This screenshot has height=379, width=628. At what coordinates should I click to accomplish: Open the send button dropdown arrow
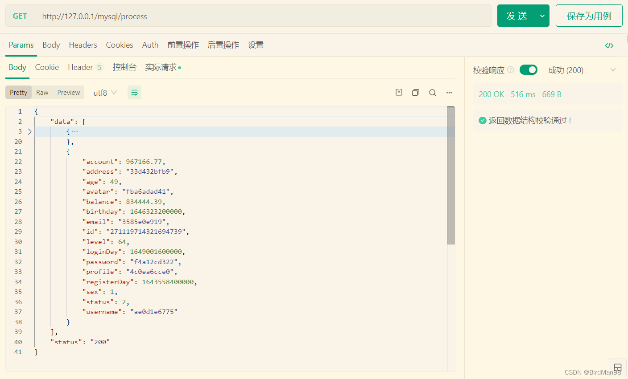click(542, 16)
